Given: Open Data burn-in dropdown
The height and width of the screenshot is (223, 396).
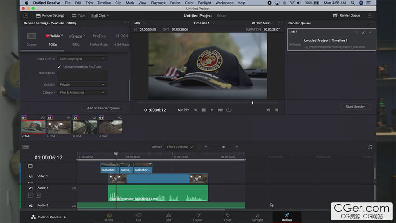Looking at the screenshot, I should pyautogui.click(x=82, y=59).
